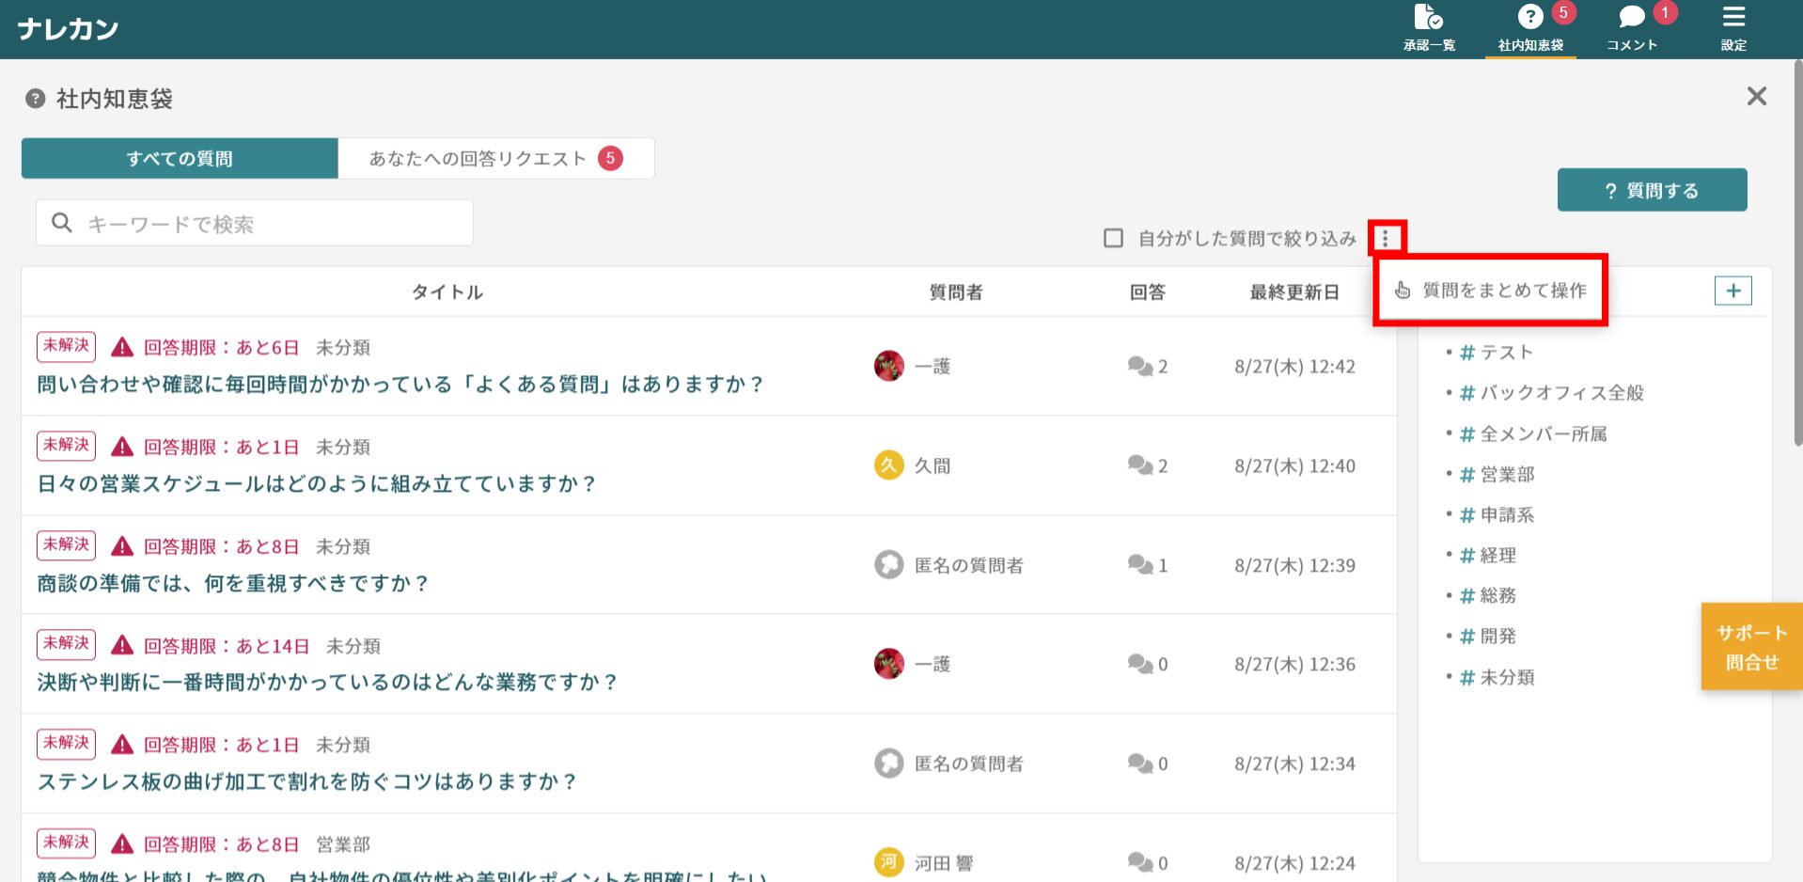
Task: Click the ナレカン logo
Action: pos(69,29)
